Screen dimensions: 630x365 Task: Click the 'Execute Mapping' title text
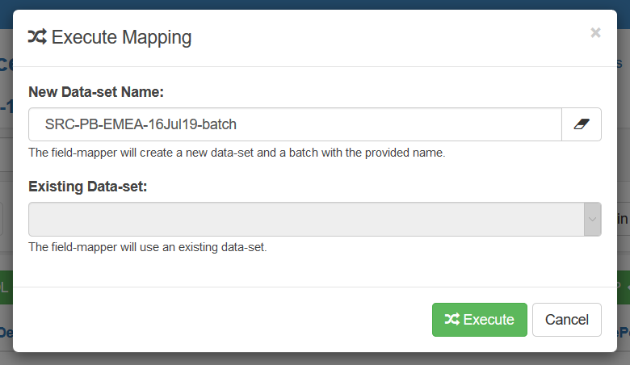coord(121,37)
